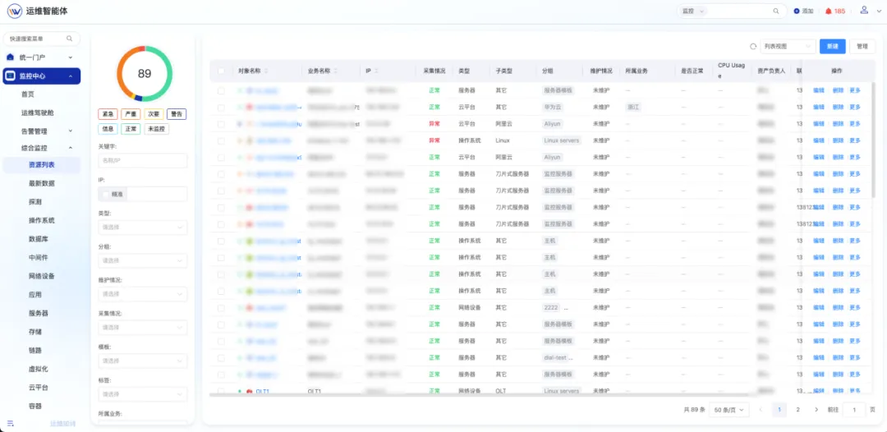Select 数据库 in the sidebar
887x432 pixels.
click(x=38, y=239)
